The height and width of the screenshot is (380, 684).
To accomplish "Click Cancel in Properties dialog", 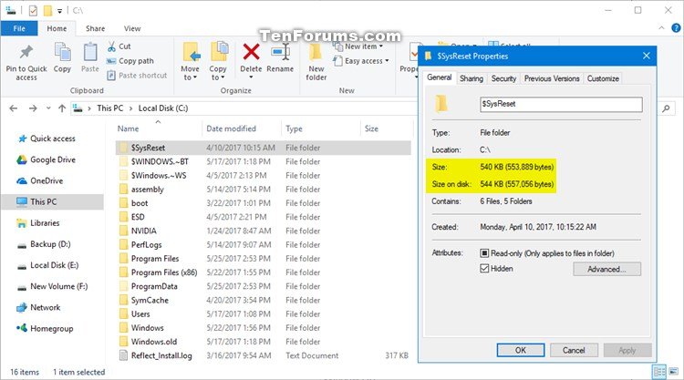I will 574,350.
